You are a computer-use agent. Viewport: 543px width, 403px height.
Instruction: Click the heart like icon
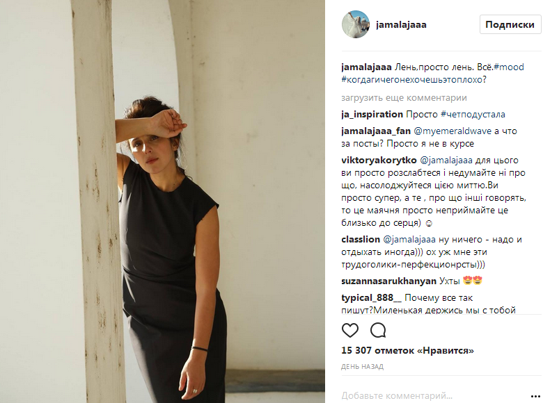(350, 331)
